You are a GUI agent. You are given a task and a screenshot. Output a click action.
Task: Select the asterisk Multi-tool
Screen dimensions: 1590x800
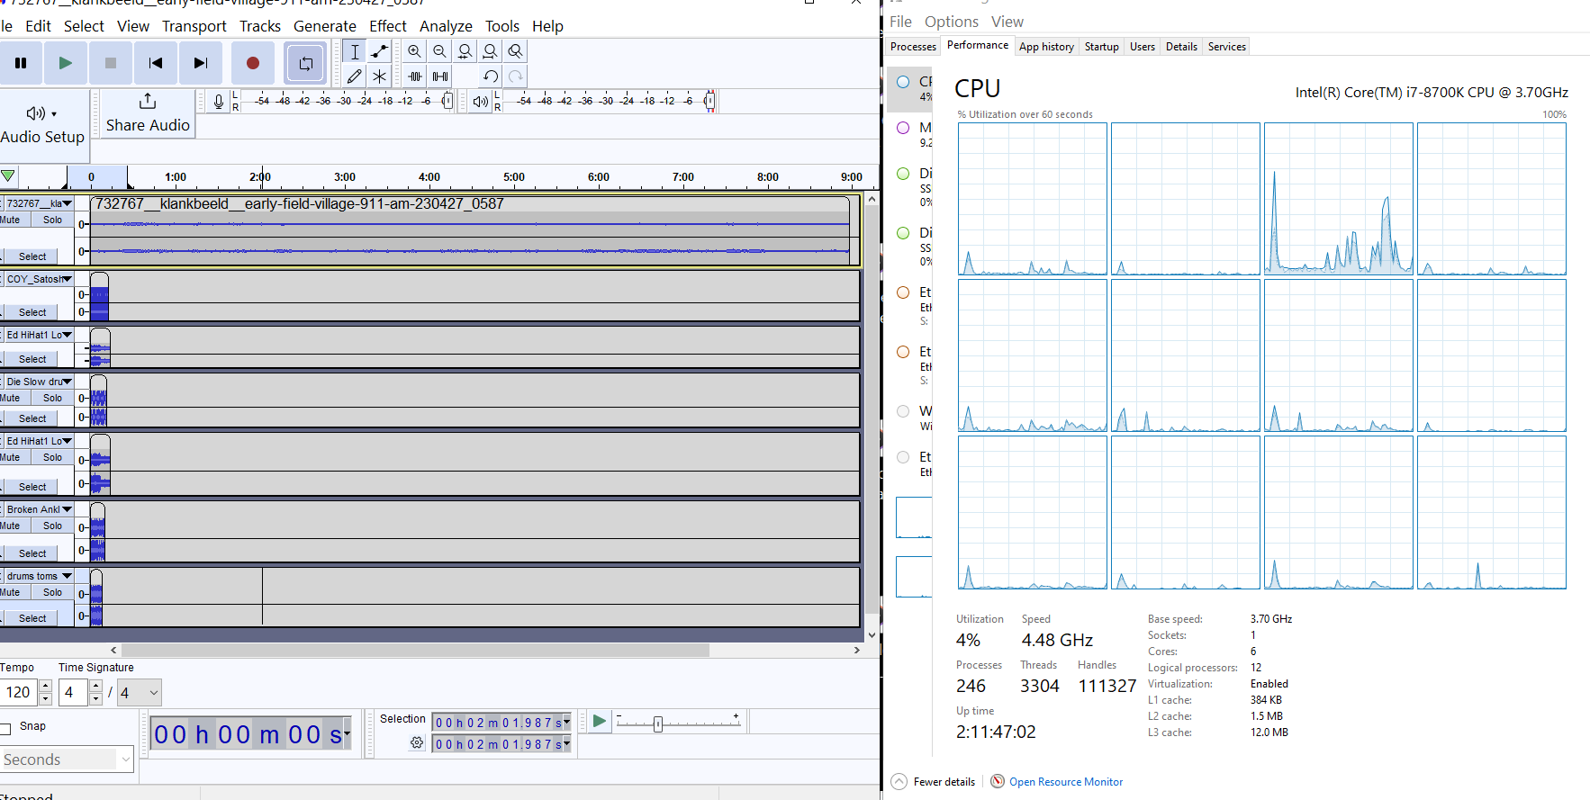380,76
